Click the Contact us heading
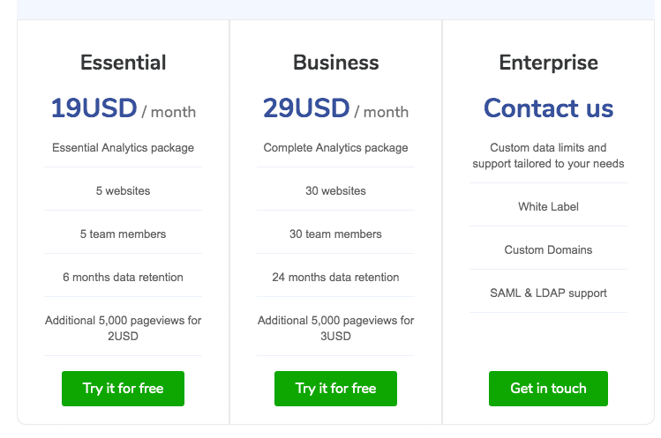Viewport: 661px width, 438px height. click(x=548, y=108)
